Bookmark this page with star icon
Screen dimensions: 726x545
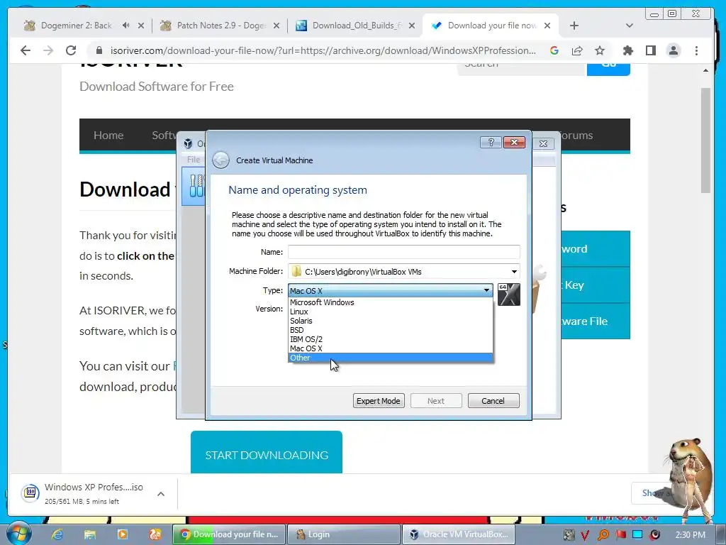600,50
